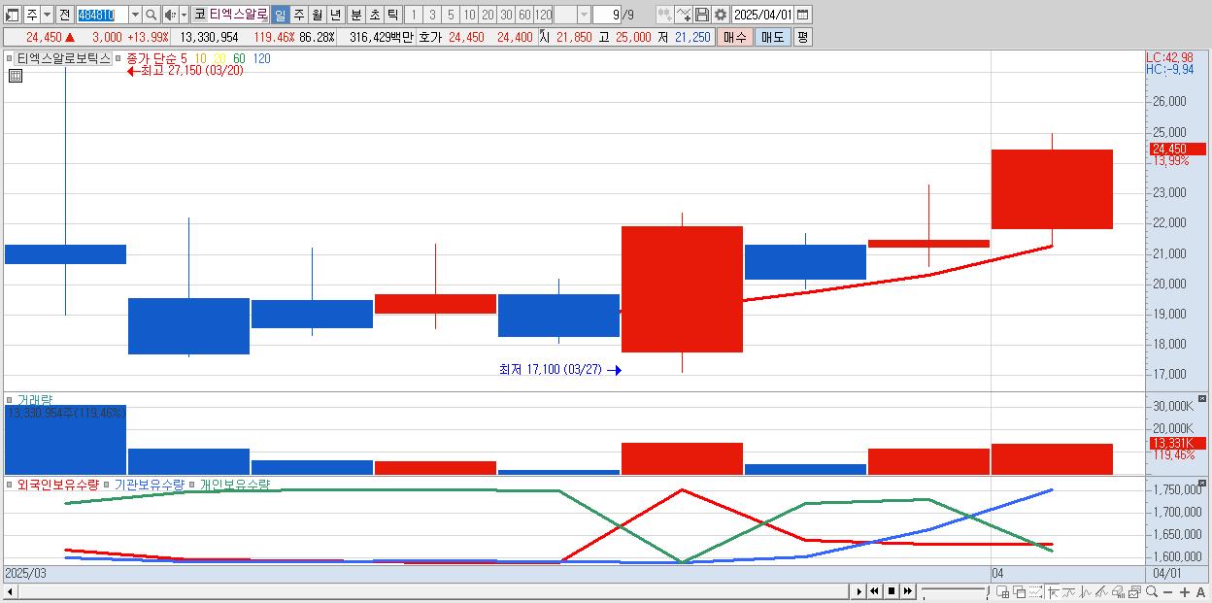Click the trend line drawing icon

tap(1069, 591)
